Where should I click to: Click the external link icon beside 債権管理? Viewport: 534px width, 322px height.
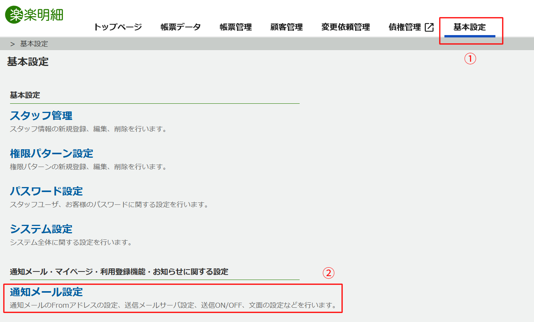point(429,27)
